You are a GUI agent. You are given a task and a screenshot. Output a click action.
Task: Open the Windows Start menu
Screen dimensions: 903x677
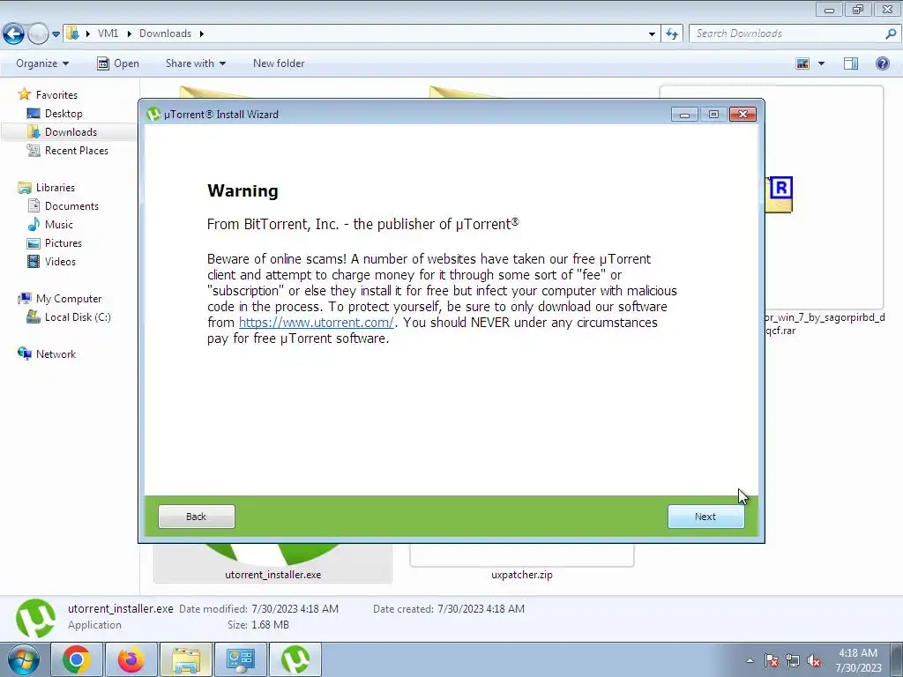23,659
